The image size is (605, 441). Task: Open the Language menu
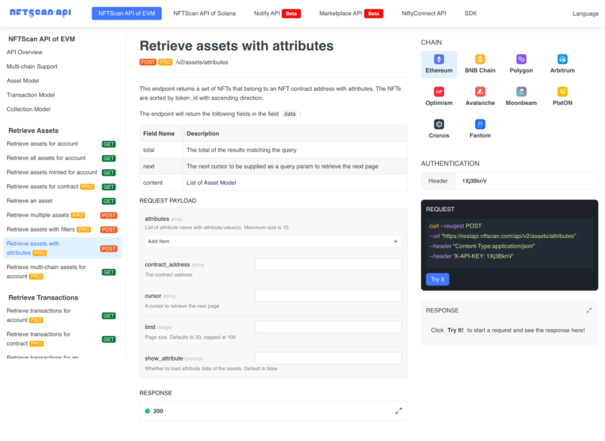tap(585, 13)
